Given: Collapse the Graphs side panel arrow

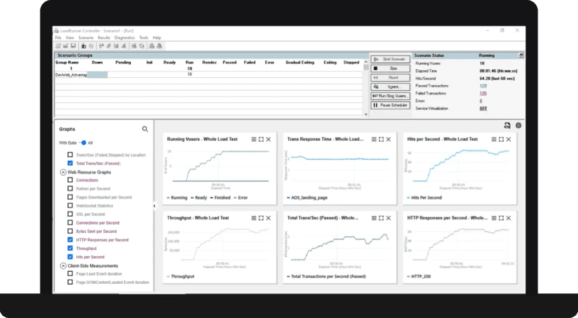Looking at the screenshot, I should click(155, 206).
